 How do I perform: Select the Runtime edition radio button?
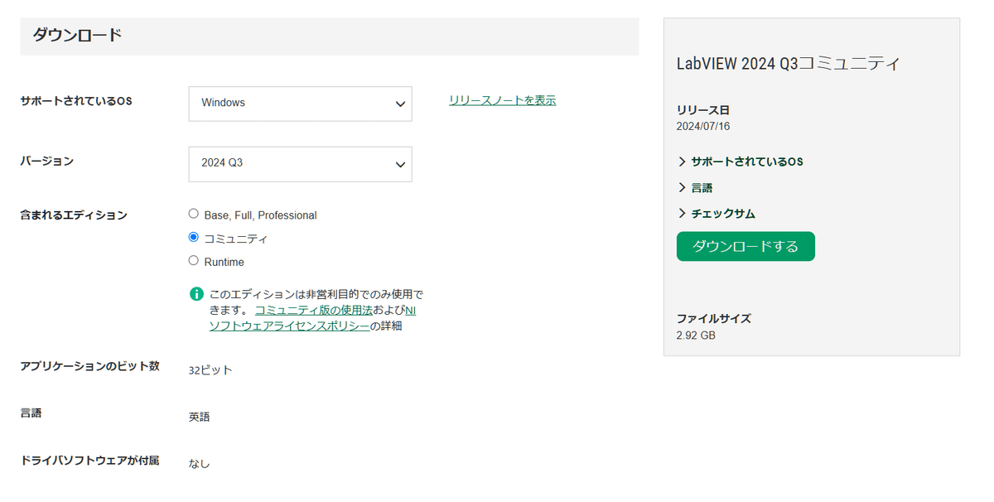[x=194, y=260]
